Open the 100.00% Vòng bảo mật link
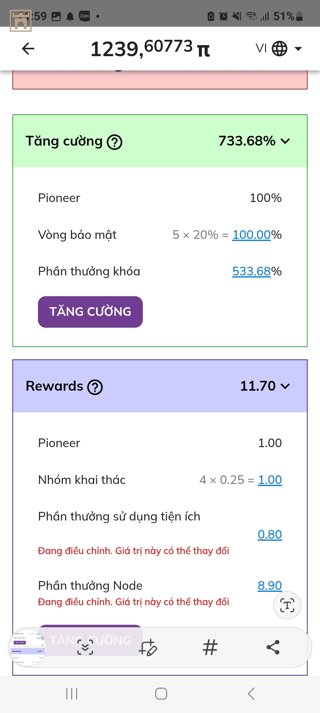Screen dimensions: 320x713 coord(252,235)
